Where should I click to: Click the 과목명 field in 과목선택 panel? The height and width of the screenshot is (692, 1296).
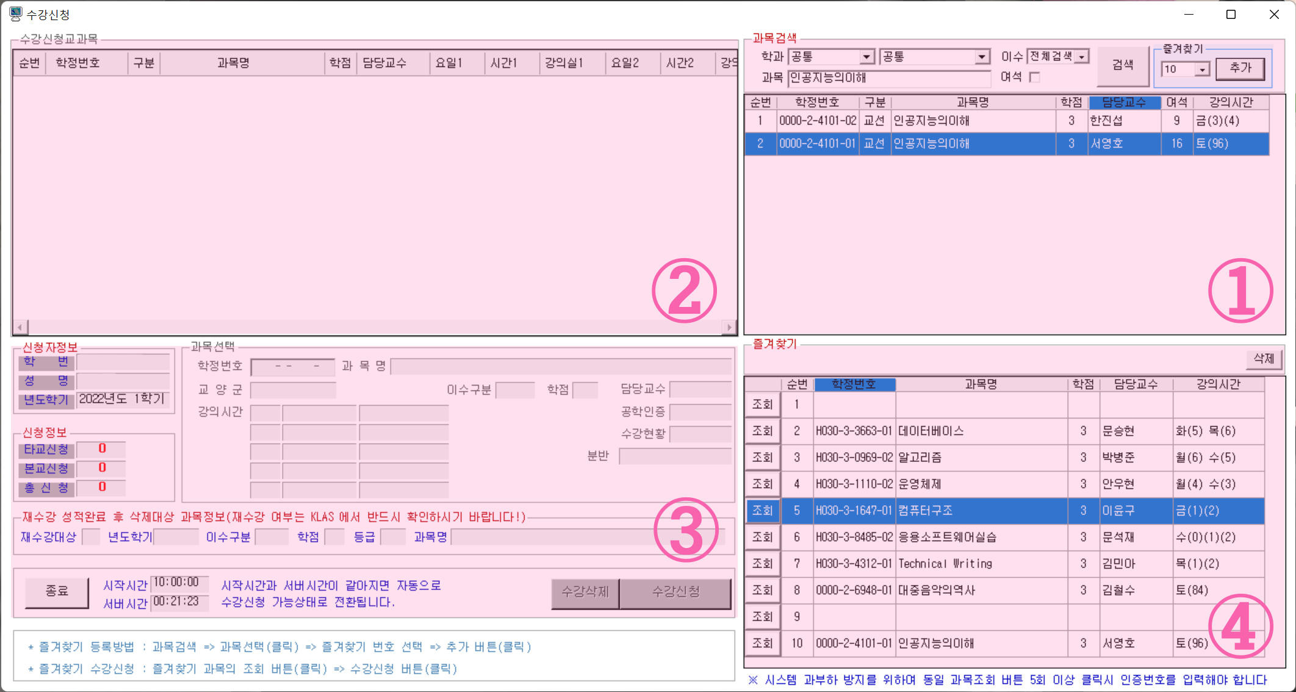pos(561,366)
